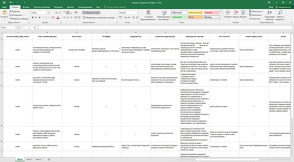Click the Undo arrow in the title bar

click(11, 2)
